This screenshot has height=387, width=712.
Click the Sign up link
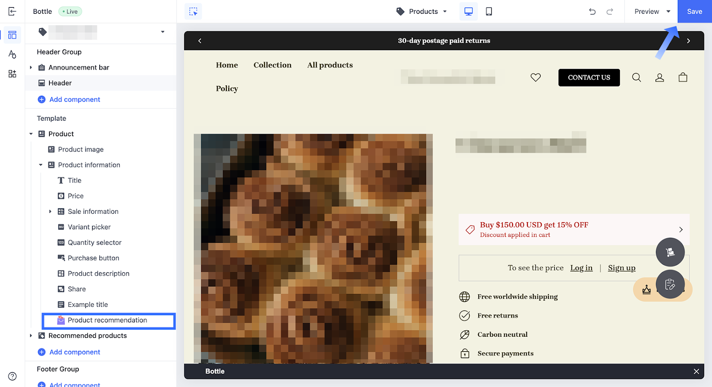[x=622, y=268]
